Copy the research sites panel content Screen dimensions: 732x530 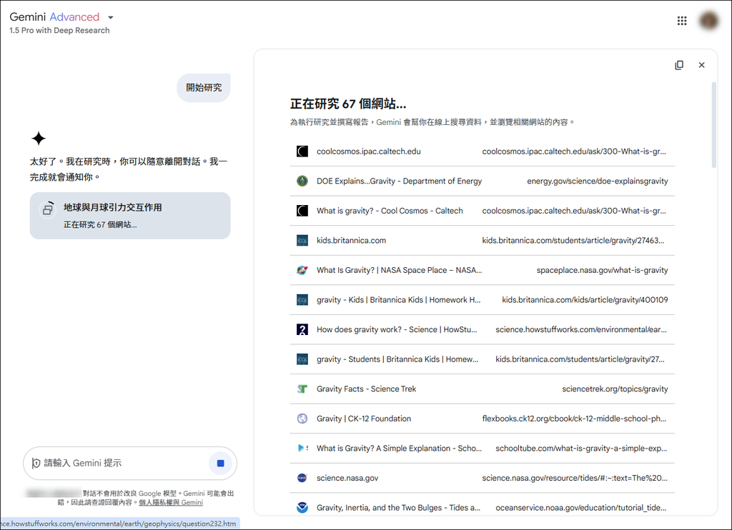(x=679, y=65)
